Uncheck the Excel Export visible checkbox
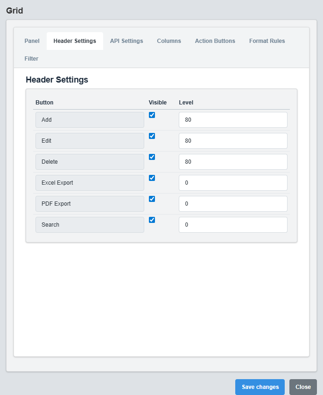The image size is (323, 395). [x=152, y=178]
